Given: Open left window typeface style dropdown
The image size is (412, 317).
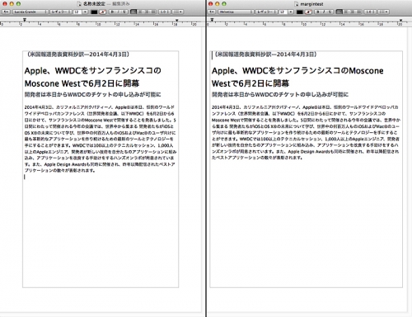Looking at the screenshot, I should [61, 12].
